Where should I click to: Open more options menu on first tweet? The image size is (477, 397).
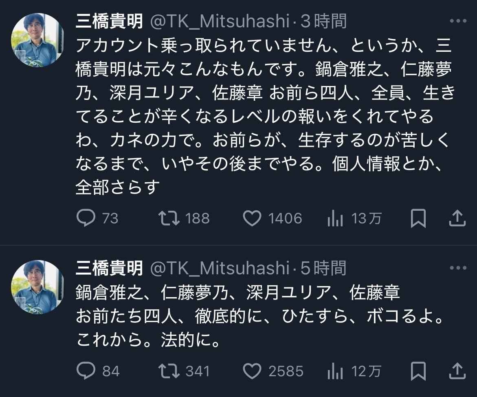click(x=457, y=21)
